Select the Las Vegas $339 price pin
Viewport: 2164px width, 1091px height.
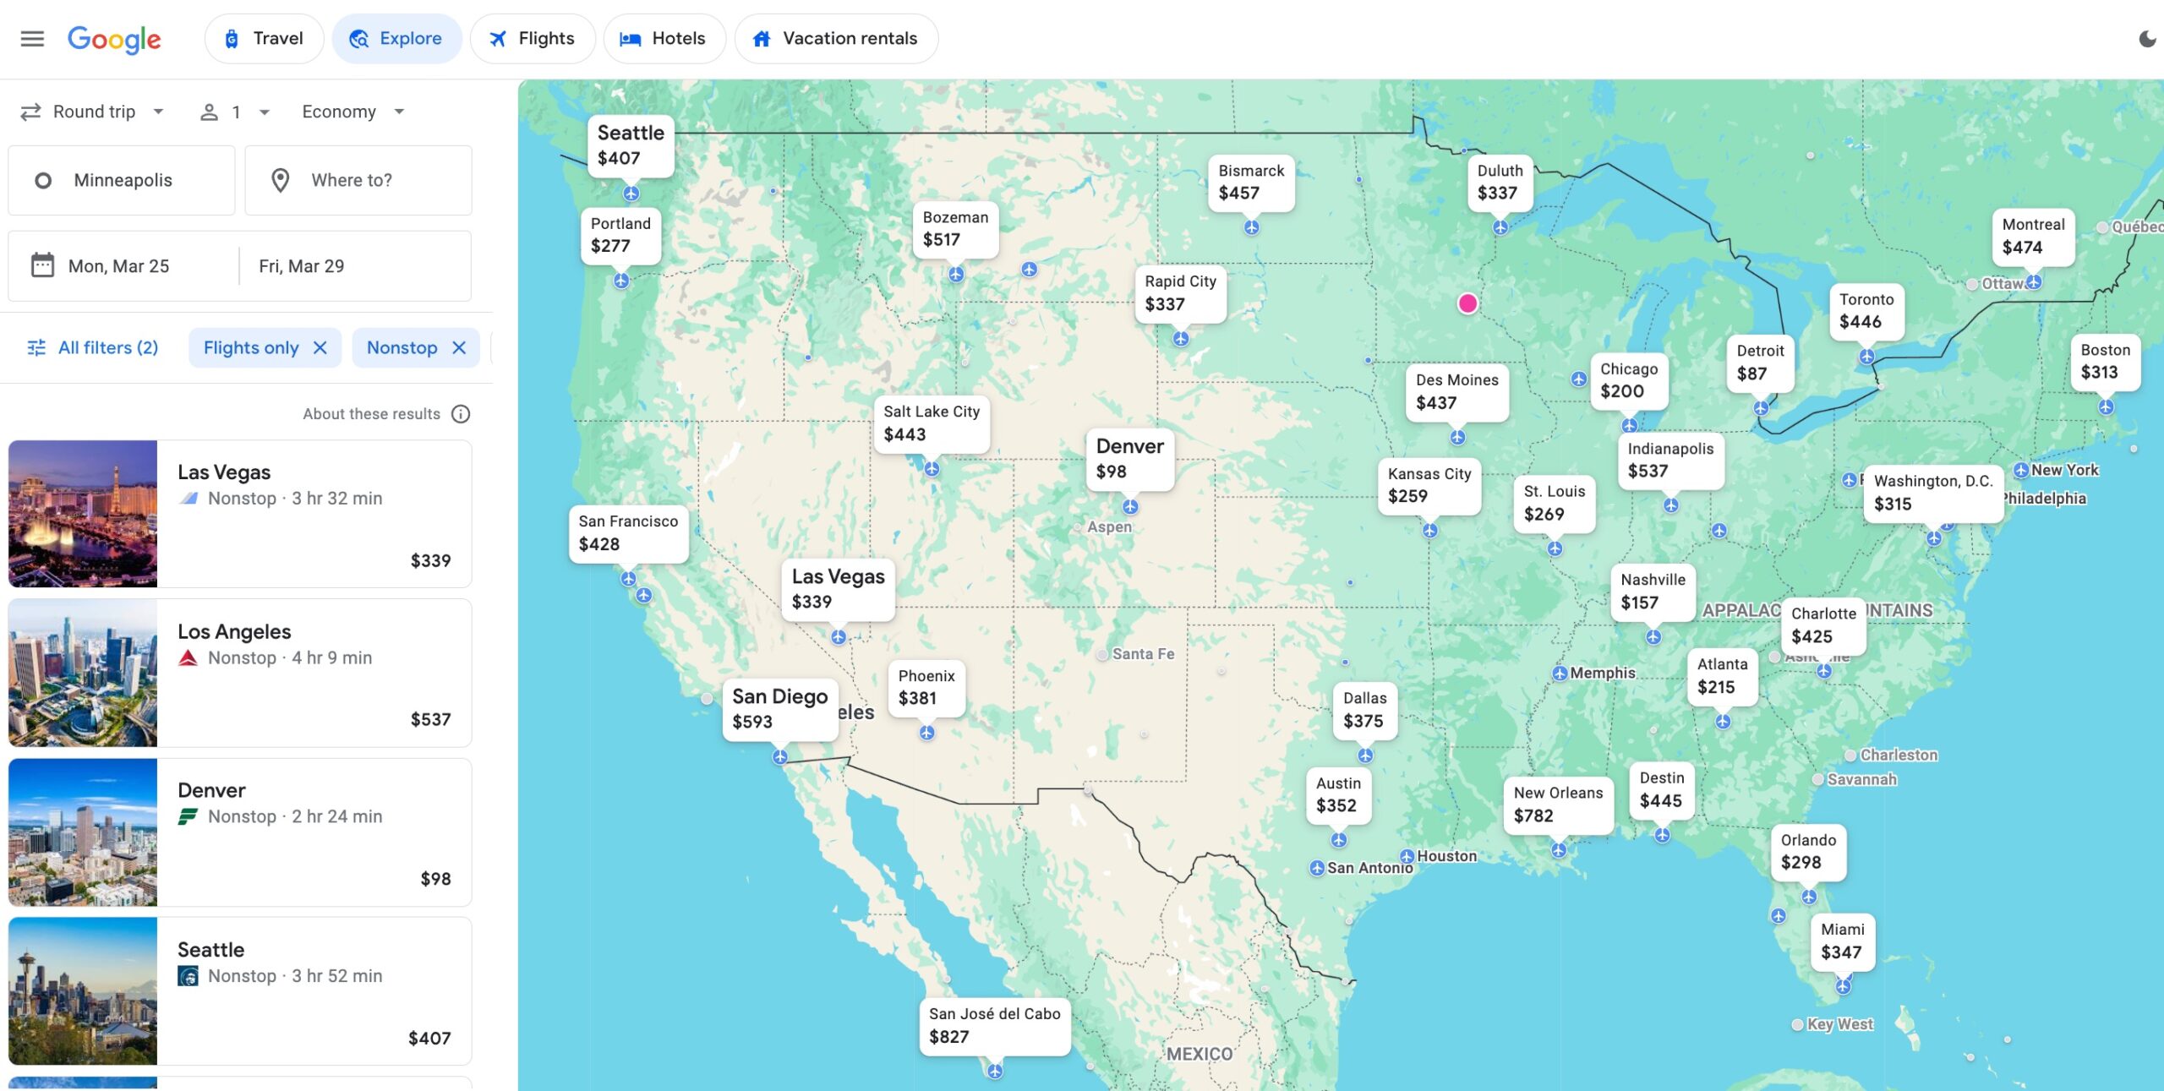tap(839, 589)
